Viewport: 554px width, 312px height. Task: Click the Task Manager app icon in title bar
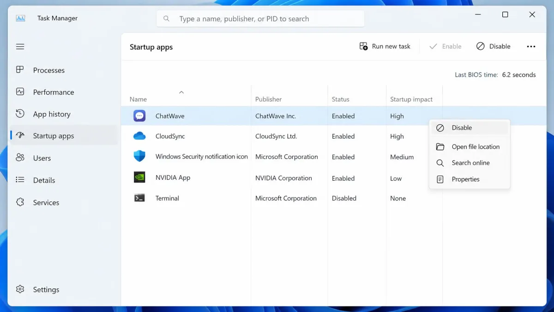[20, 18]
